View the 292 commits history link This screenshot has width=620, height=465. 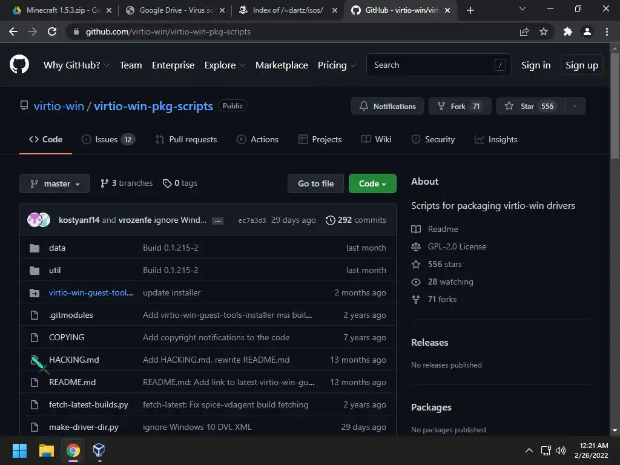pos(355,220)
